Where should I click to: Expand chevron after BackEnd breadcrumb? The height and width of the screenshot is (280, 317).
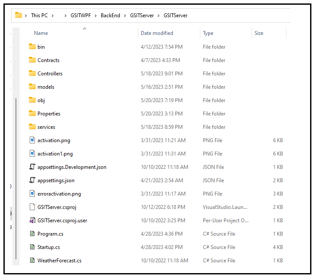click(x=125, y=16)
